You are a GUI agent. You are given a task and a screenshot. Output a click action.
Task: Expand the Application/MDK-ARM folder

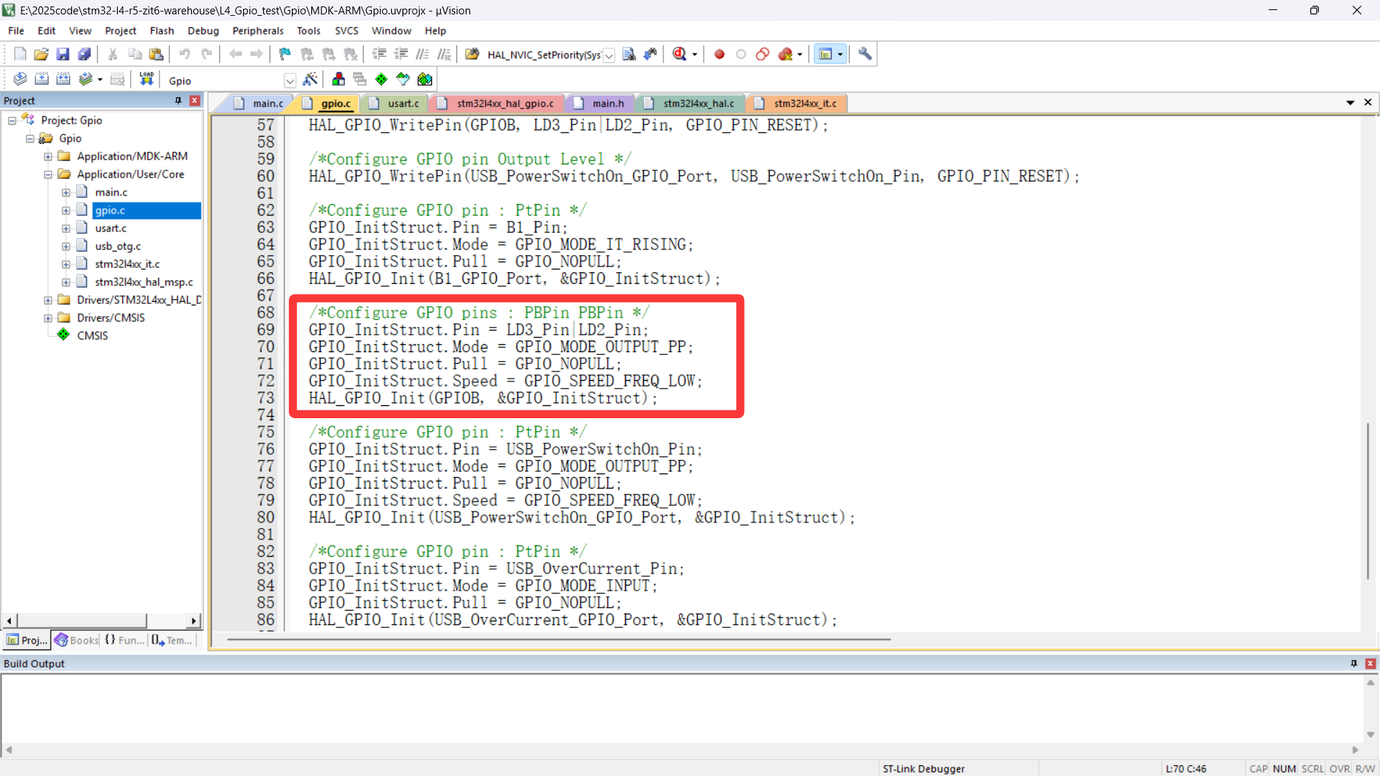tap(48, 157)
